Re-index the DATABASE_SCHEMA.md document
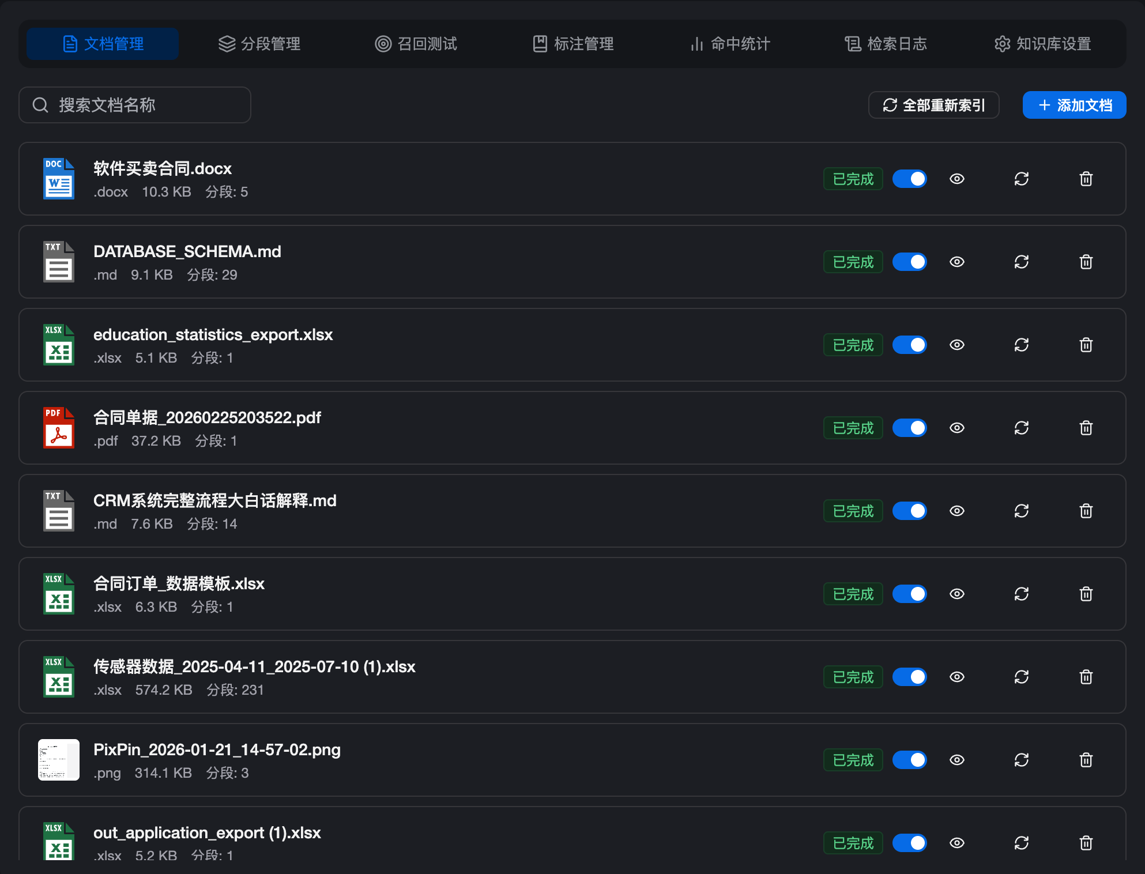 coord(1022,262)
